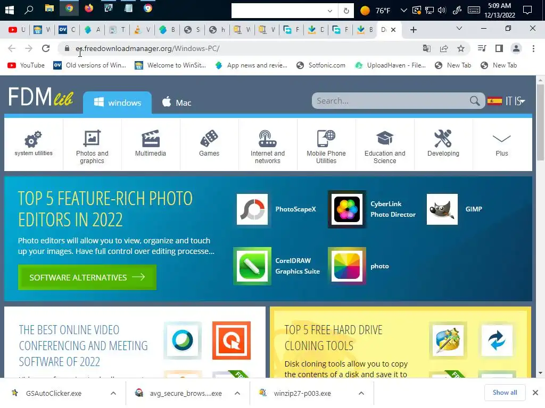This screenshot has width=545, height=408.
Task: Open the volume tray icon
Action: tap(442, 10)
